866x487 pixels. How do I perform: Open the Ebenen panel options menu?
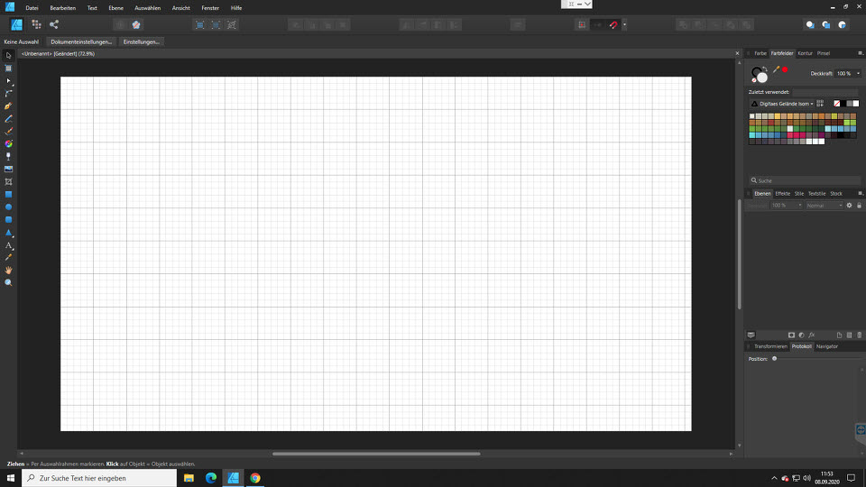click(x=860, y=193)
